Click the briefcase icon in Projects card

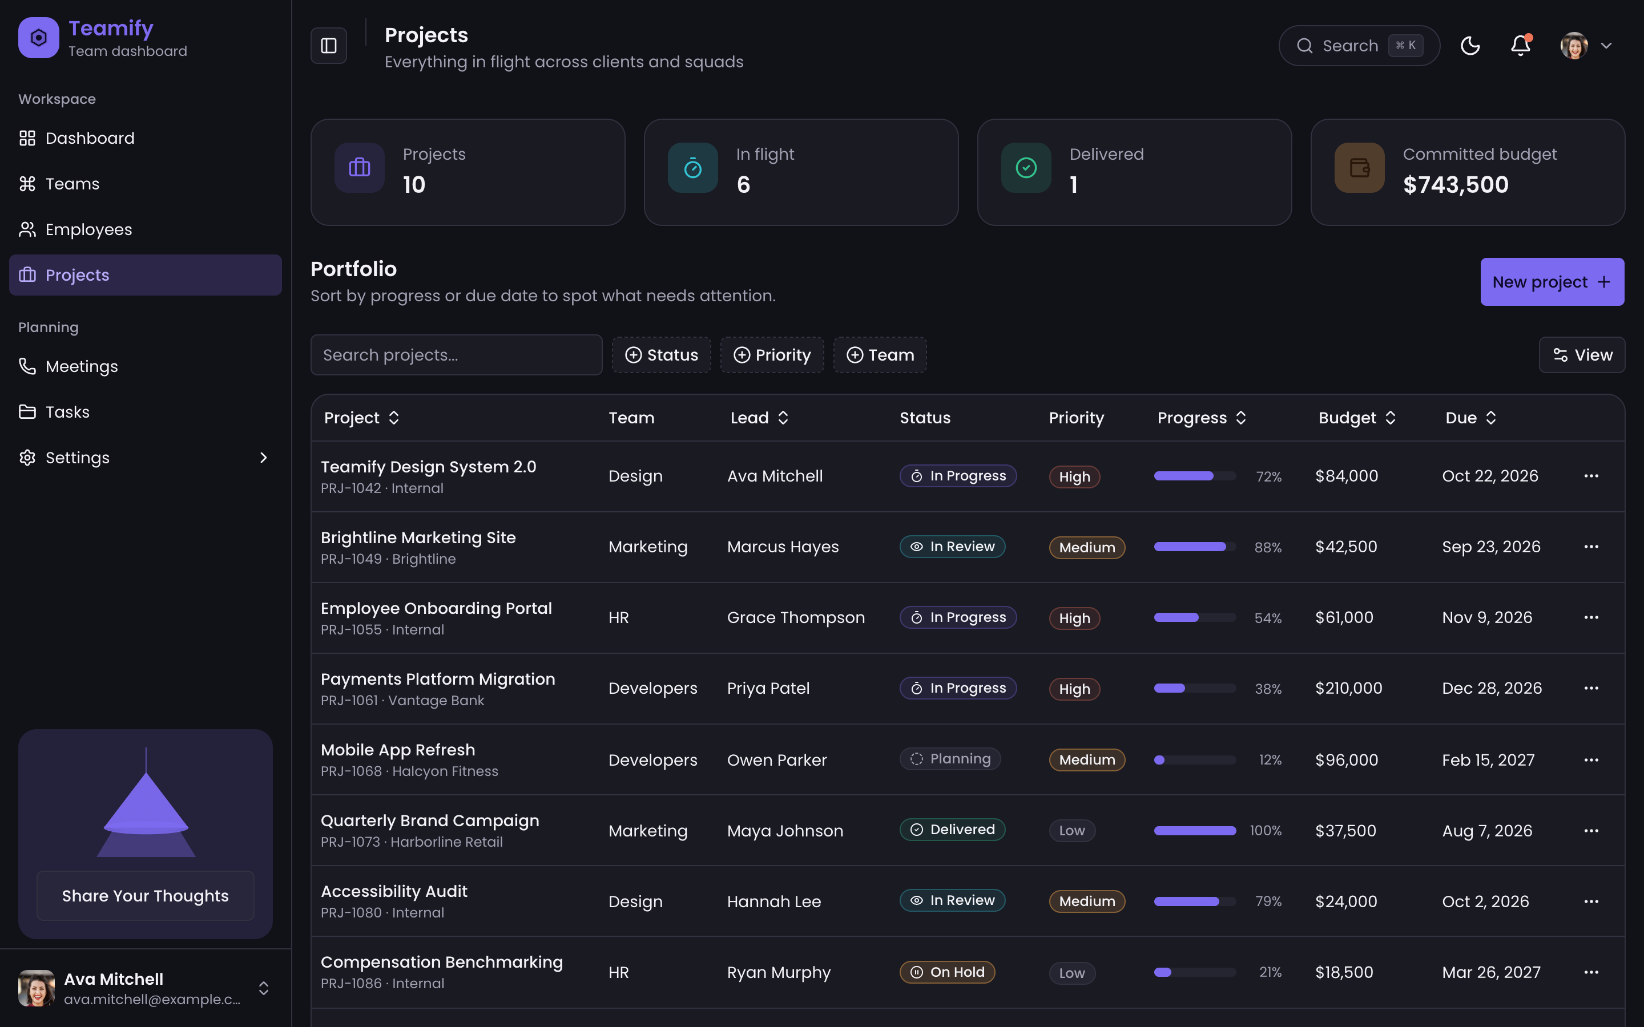[x=360, y=168]
